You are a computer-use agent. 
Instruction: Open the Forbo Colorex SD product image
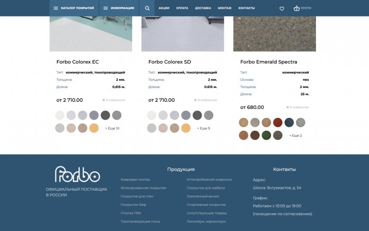pyautogui.click(x=183, y=34)
